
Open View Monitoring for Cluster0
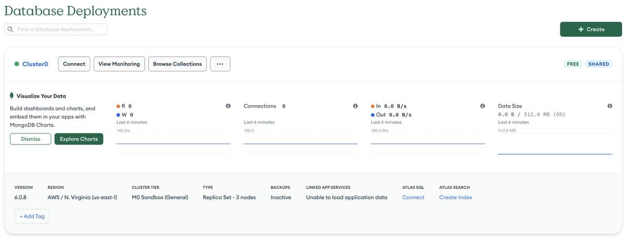coord(119,64)
